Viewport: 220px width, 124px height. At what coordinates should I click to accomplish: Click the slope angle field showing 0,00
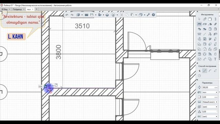(210, 112)
